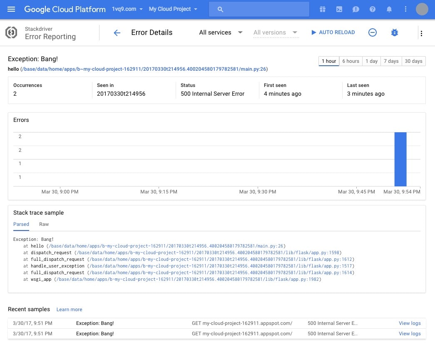Click the search field in top bar
This screenshot has width=435, height=364.
[x=259, y=9]
